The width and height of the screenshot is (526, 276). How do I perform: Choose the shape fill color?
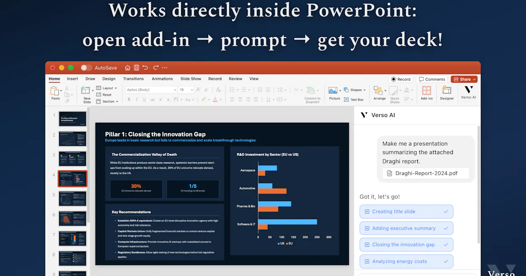(406, 90)
